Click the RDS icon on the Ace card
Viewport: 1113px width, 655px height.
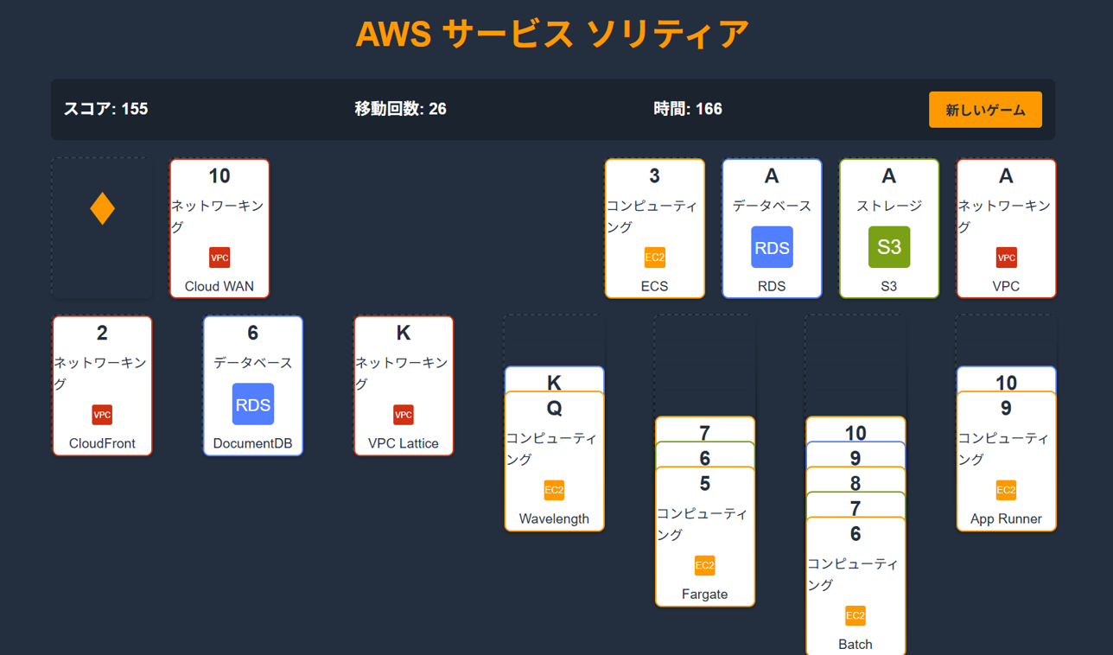pyautogui.click(x=772, y=248)
